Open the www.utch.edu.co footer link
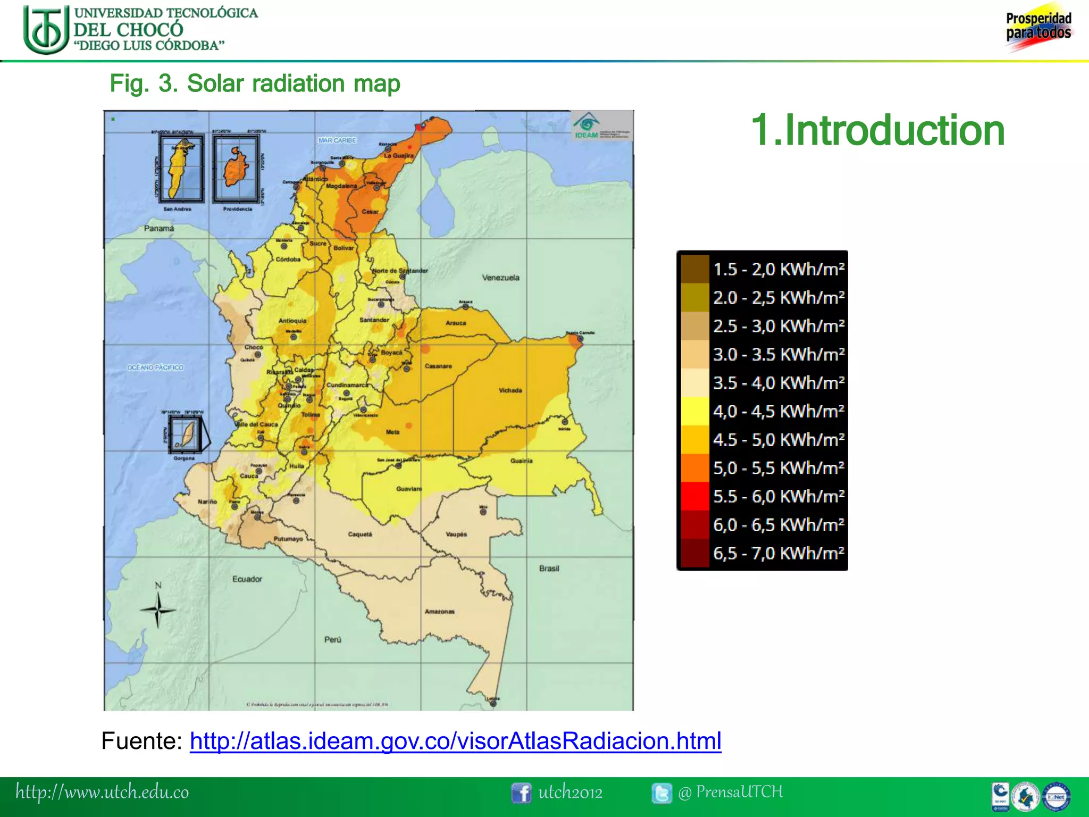The image size is (1089, 817). pyautogui.click(x=102, y=792)
